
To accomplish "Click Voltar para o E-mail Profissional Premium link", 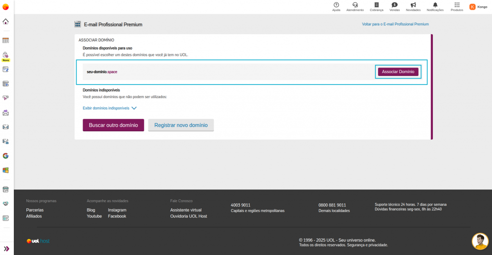I will point(395,24).
